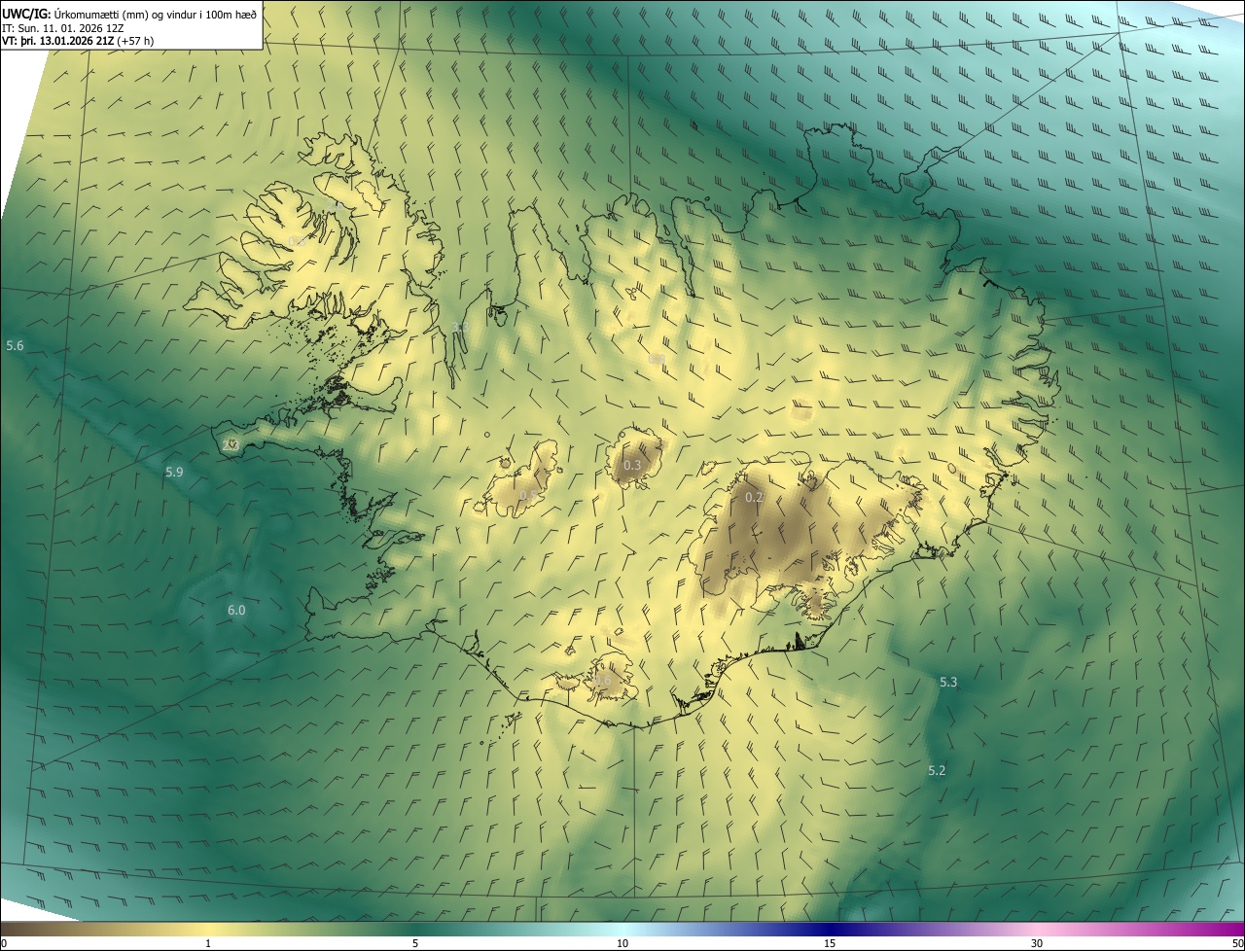Viewport: 1245px width, 951px height.
Task: Click the 5.6 value on the map
Action: coord(15,346)
